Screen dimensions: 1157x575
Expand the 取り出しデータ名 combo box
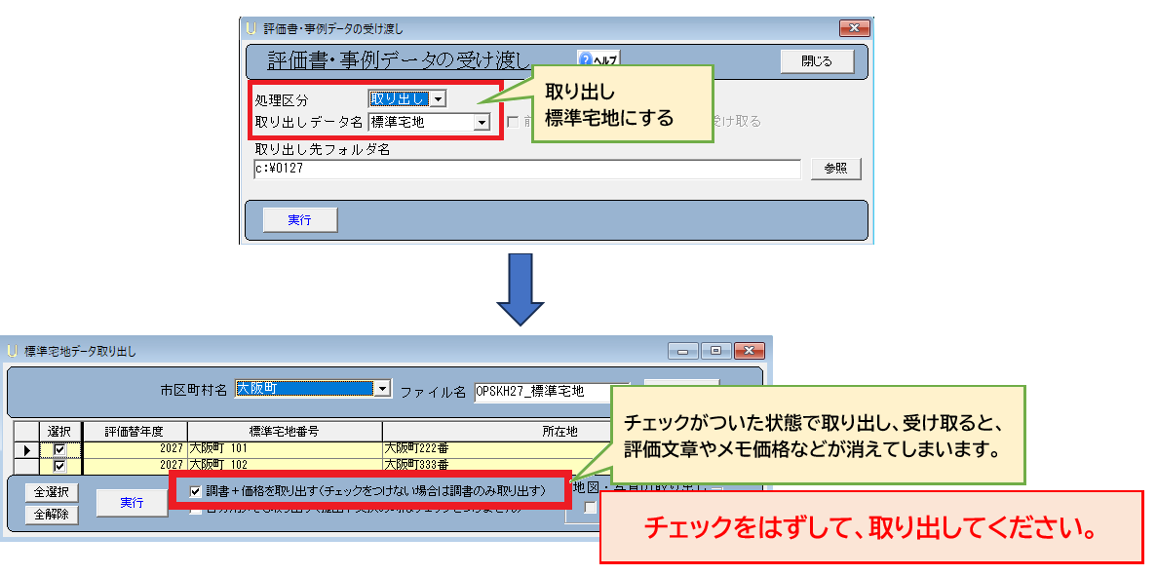[x=481, y=123]
